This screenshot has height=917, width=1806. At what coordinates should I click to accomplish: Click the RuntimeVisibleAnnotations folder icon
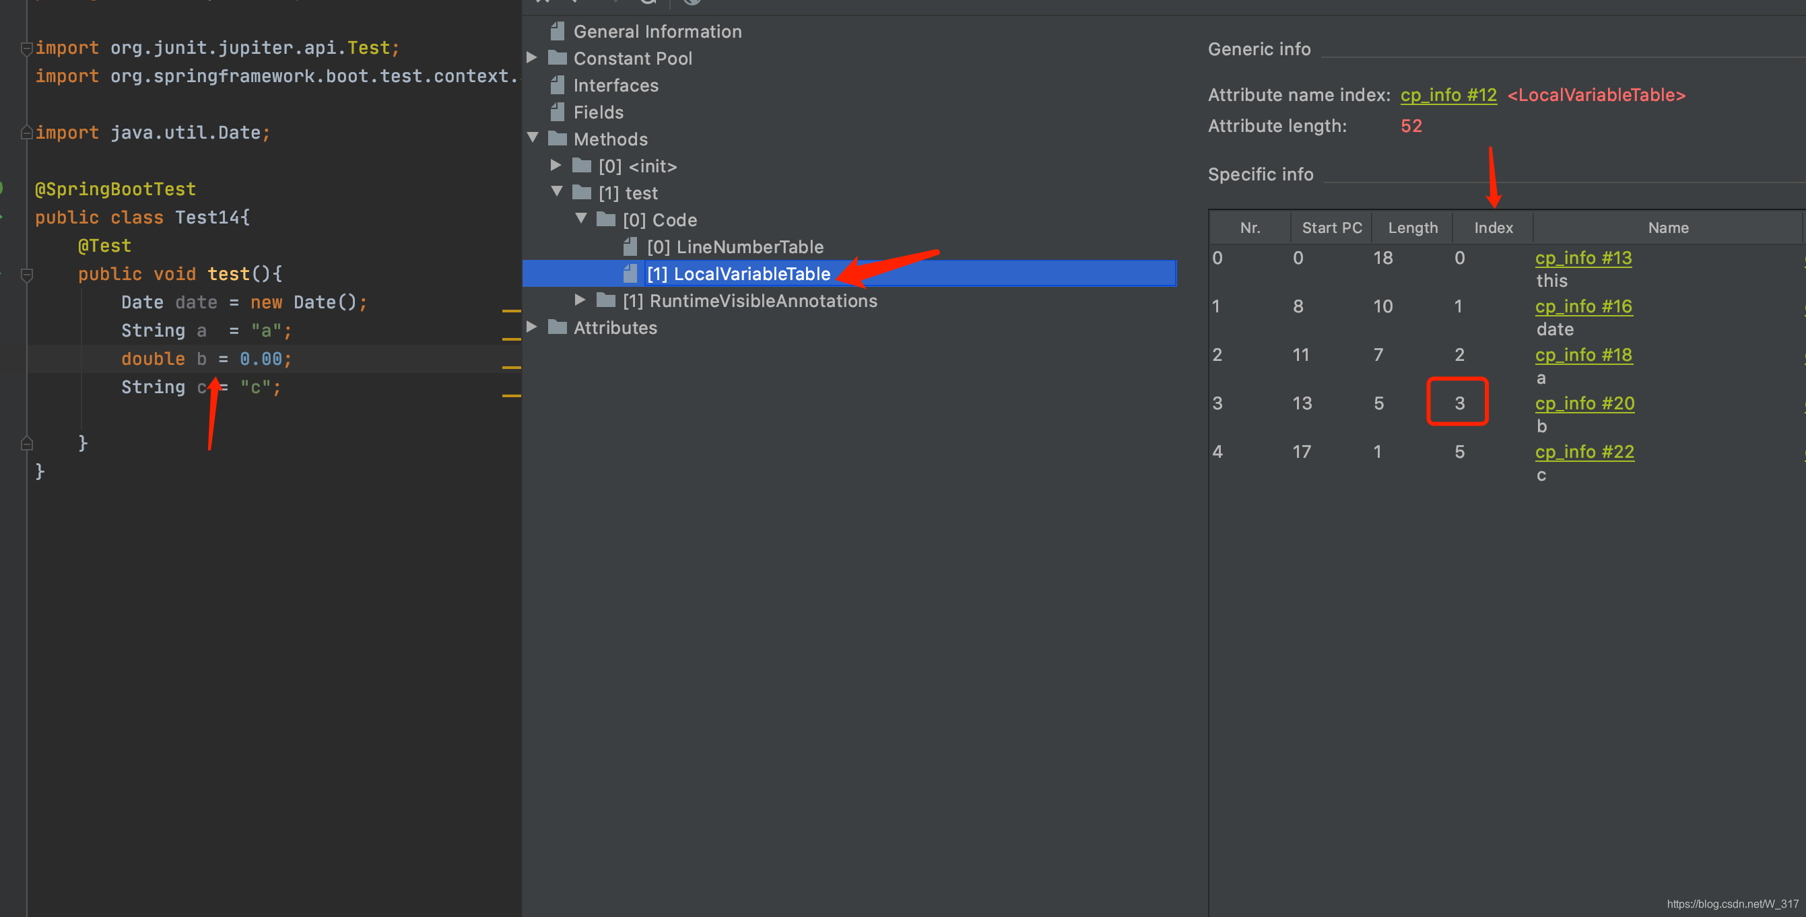point(606,301)
